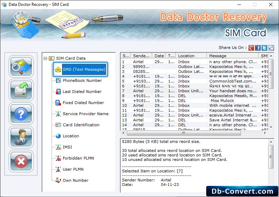The height and width of the screenshot is (197, 279).
Task: Open help with the question mark button
Action: click(21, 114)
